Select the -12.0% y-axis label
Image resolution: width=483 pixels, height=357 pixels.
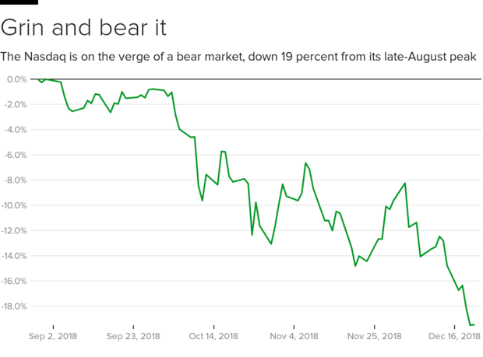pos(13,231)
